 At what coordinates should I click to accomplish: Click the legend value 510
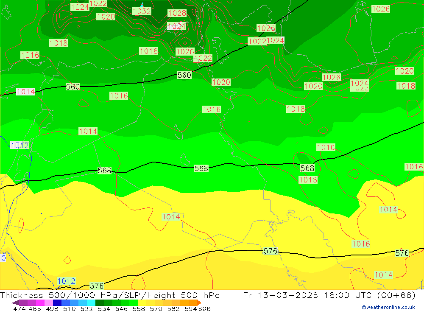pos(70,308)
